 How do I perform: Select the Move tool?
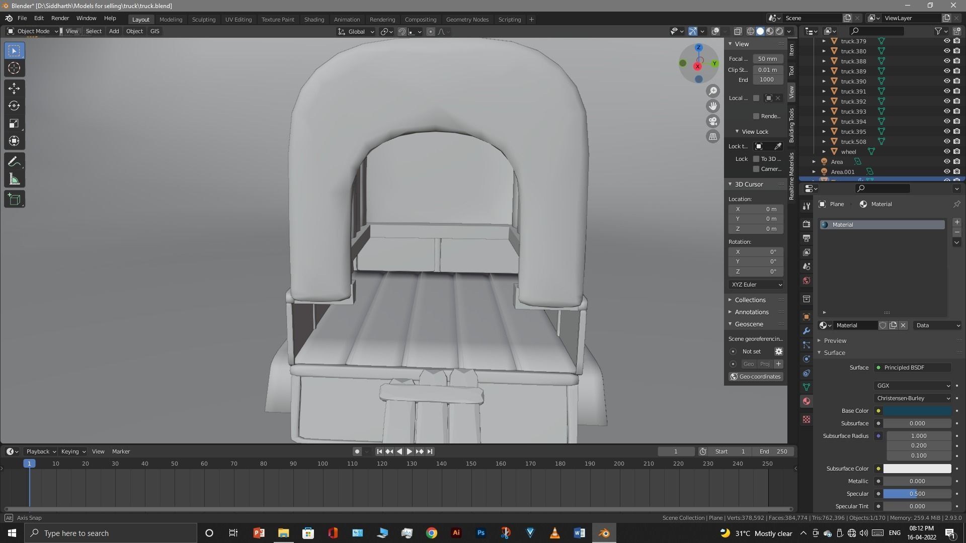pyautogui.click(x=14, y=88)
